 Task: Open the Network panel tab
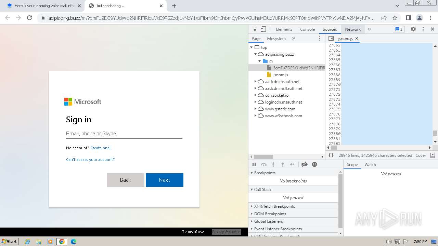(x=352, y=29)
